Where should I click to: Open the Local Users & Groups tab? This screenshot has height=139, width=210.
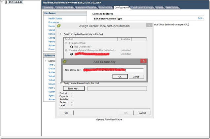[142, 8]
